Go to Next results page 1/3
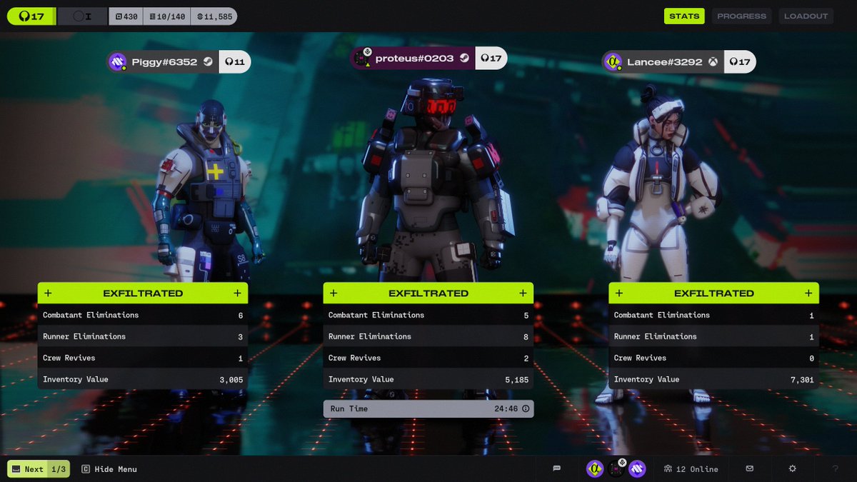Screen dimensions: 857x482 (x=39, y=469)
